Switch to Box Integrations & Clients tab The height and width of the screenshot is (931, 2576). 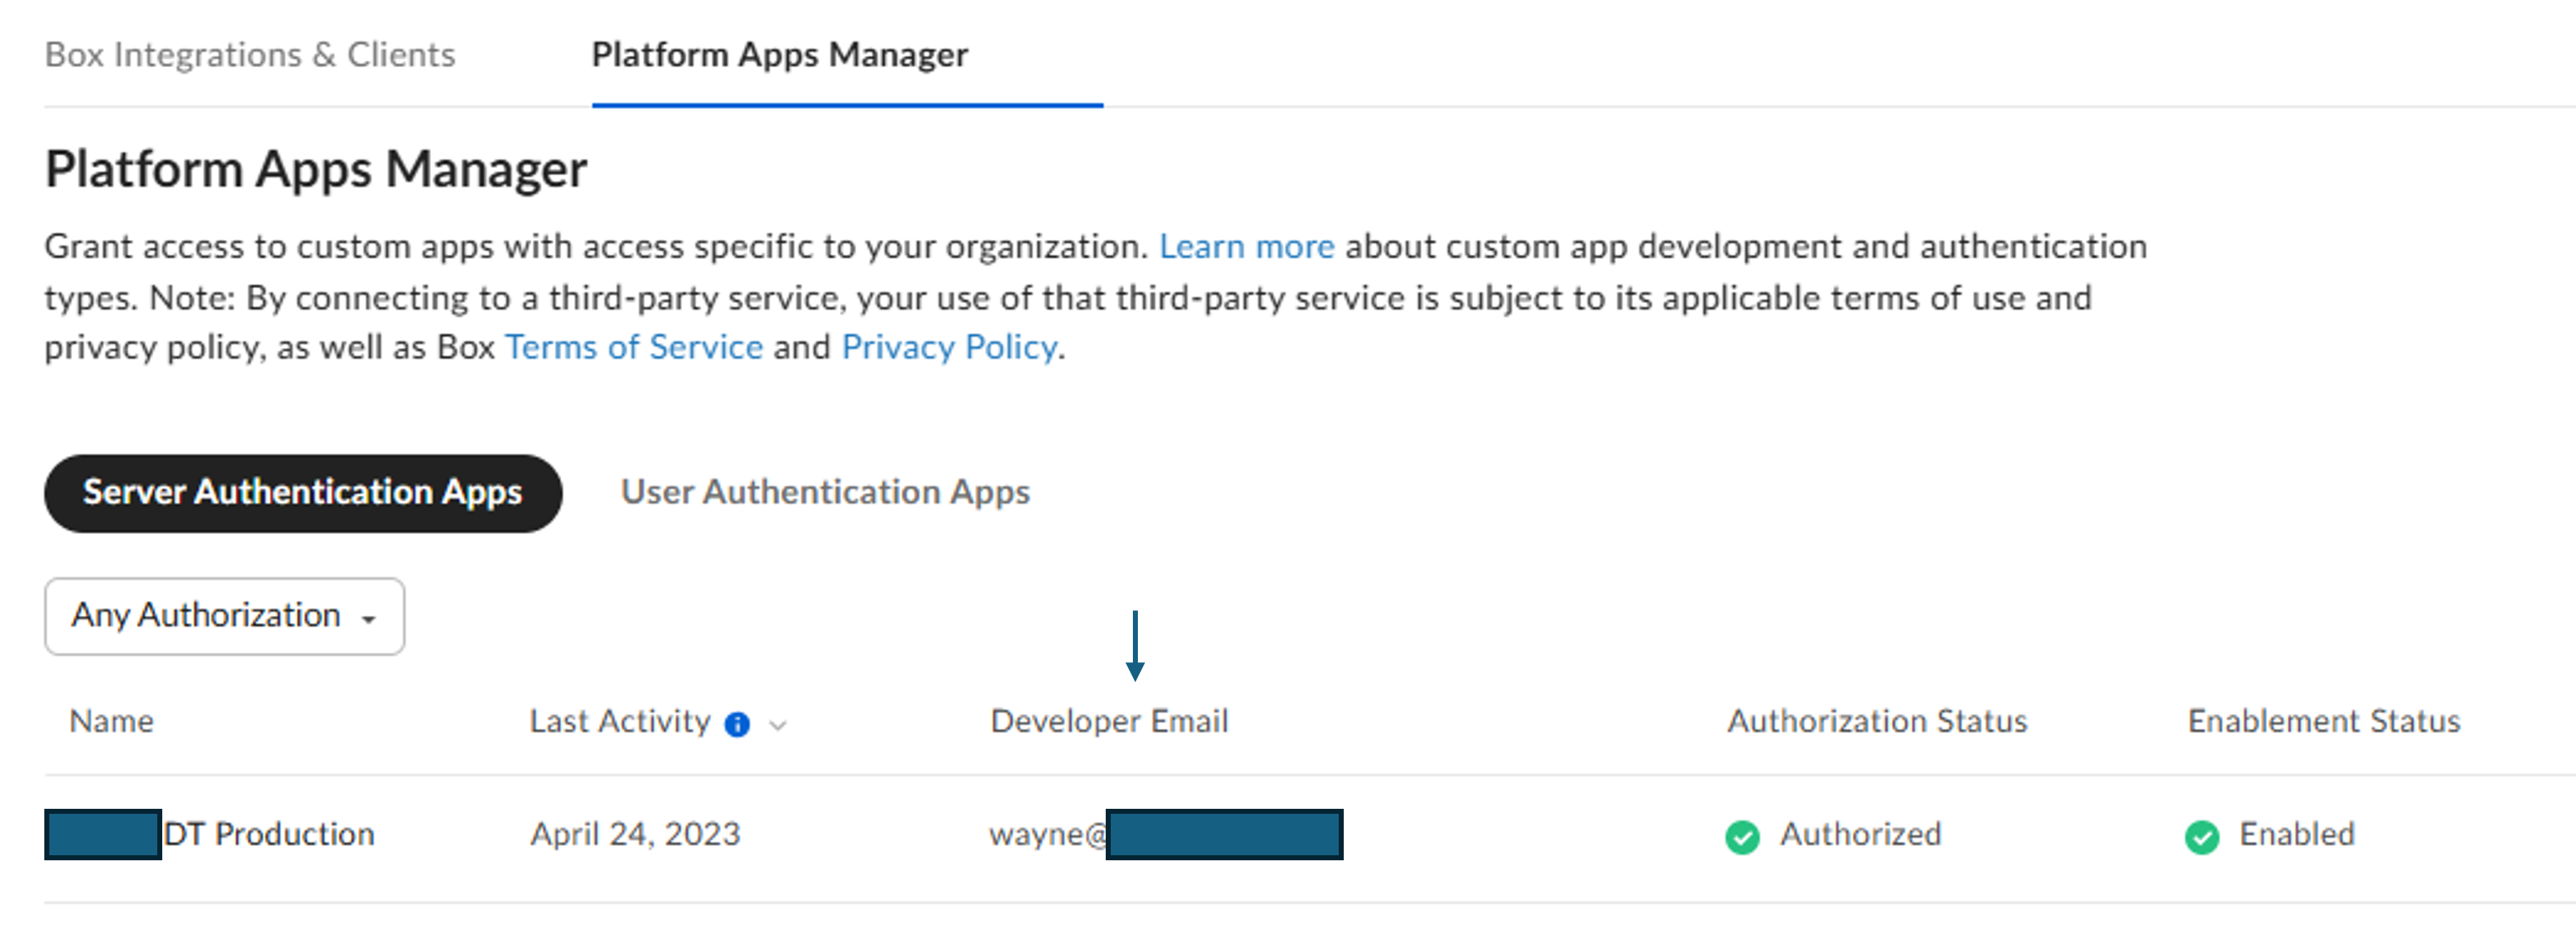click(250, 55)
